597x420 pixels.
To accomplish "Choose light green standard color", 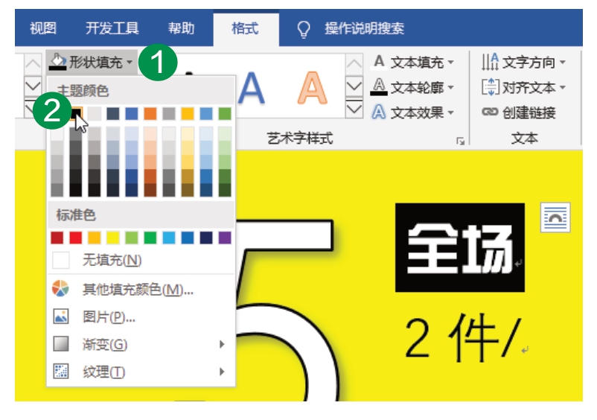I will [132, 238].
